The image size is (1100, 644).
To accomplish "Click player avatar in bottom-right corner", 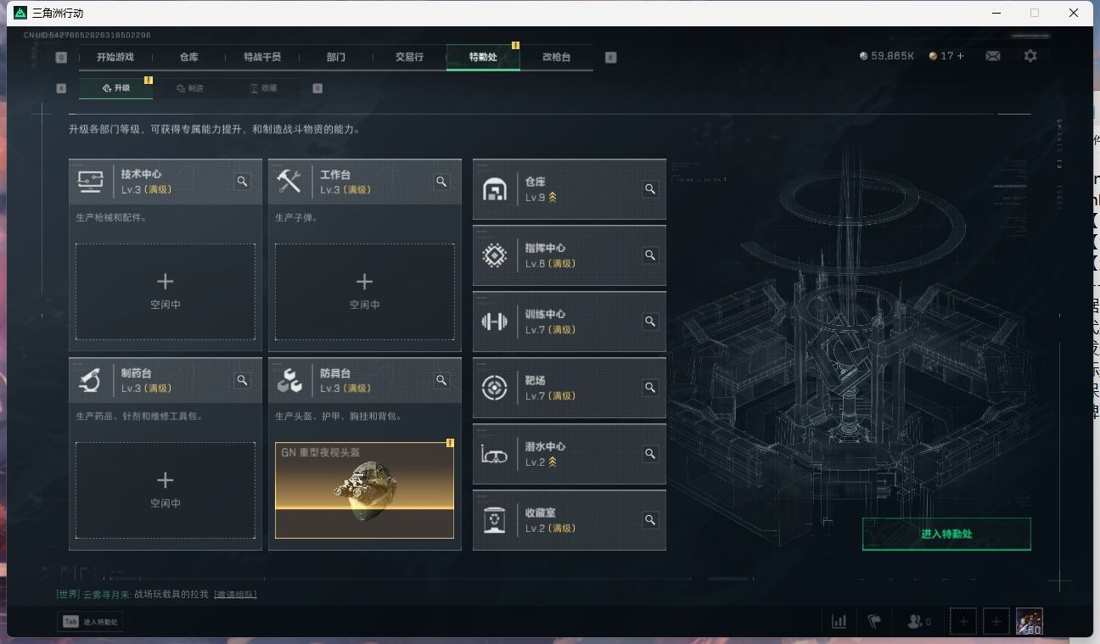I will click(x=1030, y=621).
